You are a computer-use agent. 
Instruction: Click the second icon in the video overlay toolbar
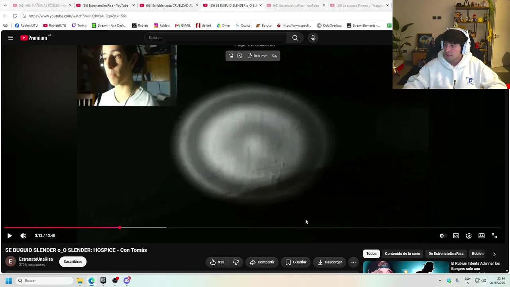tap(240, 56)
